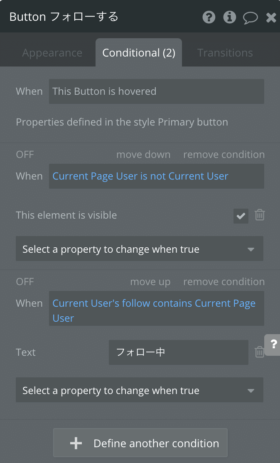280x463 pixels.
Task: Toggle OFF preview for the follow condition
Action: click(x=25, y=282)
